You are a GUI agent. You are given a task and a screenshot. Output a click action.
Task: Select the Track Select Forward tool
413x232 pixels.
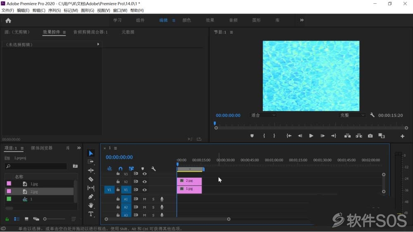91,162
